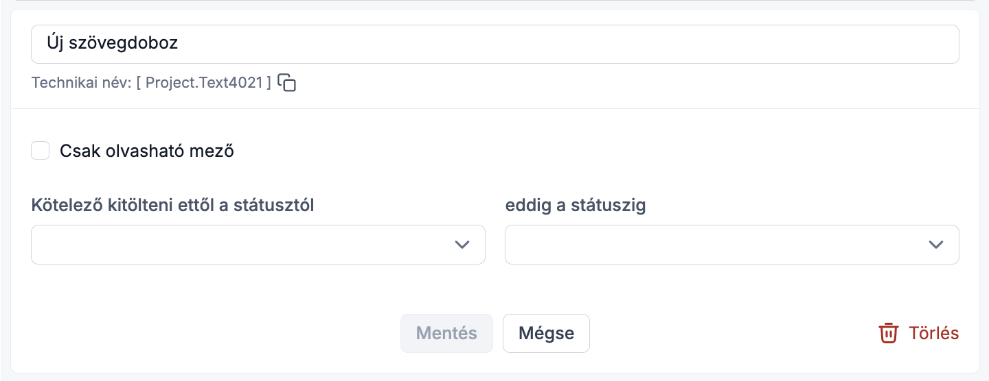Open the Kötelező kitölteni ettől a státusztól dropdown
Screen dimensions: 989x381
pos(258,245)
